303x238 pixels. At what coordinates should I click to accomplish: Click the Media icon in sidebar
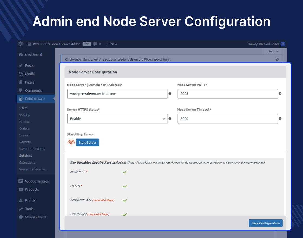[21, 74]
